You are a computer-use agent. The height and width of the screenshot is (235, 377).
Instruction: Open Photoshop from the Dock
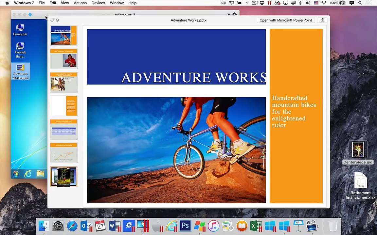pyautogui.click(x=185, y=226)
